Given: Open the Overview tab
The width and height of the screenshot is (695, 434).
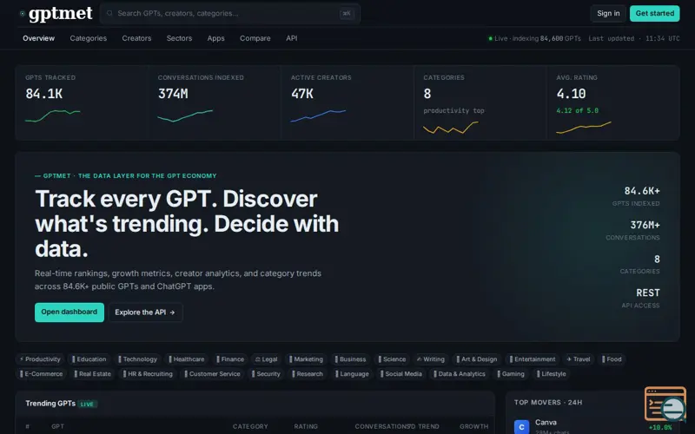Looking at the screenshot, I should coord(38,38).
